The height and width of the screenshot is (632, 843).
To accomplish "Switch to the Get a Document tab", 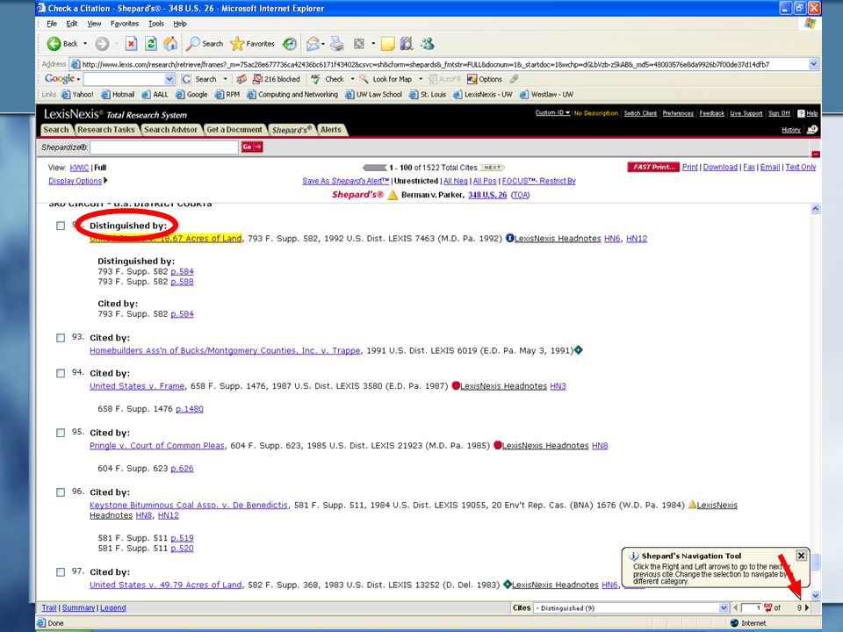I will tap(234, 130).
